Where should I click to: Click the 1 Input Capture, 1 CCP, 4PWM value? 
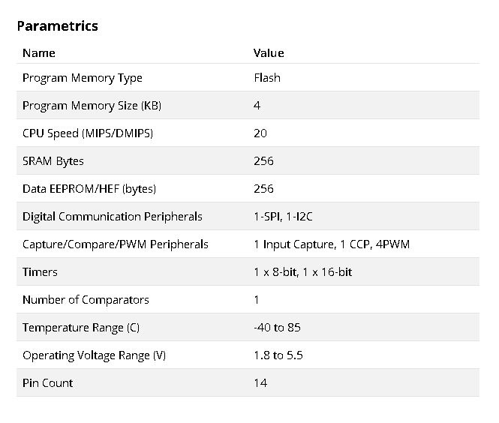point(332,244)
